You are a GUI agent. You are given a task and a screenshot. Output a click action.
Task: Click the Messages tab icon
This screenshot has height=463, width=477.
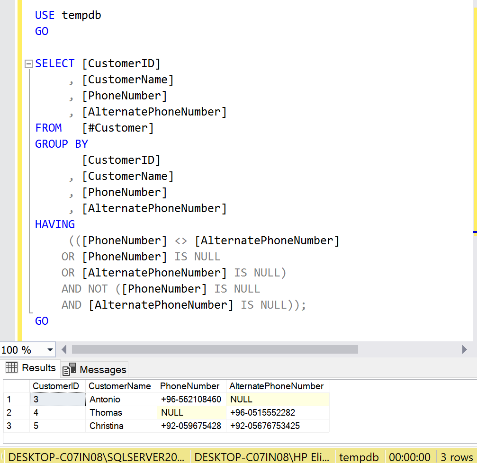pyautogui.click(x=70, y=369)
